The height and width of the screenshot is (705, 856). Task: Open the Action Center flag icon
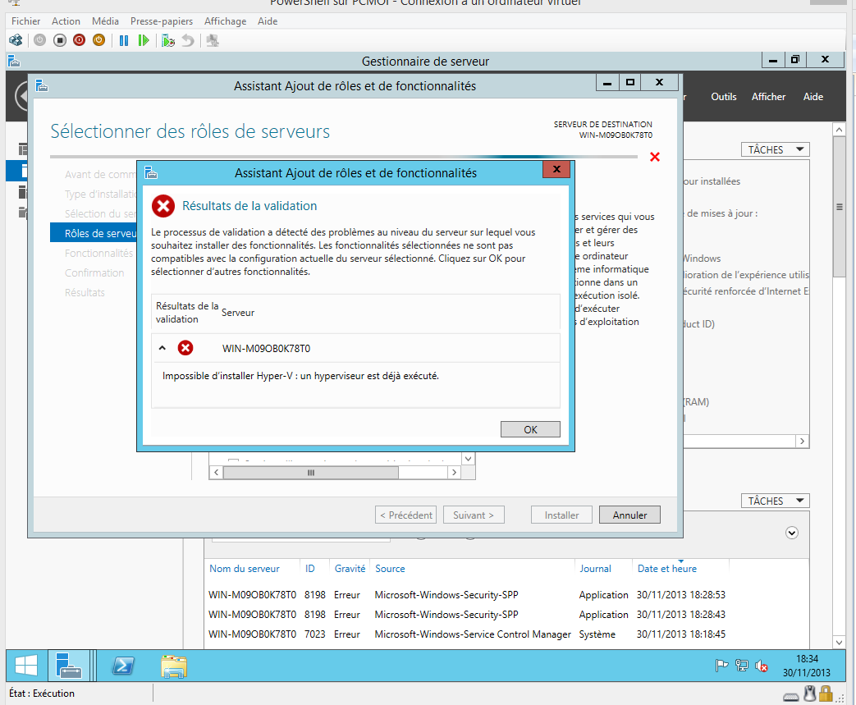pyautogui.click(x=721, y=666)
